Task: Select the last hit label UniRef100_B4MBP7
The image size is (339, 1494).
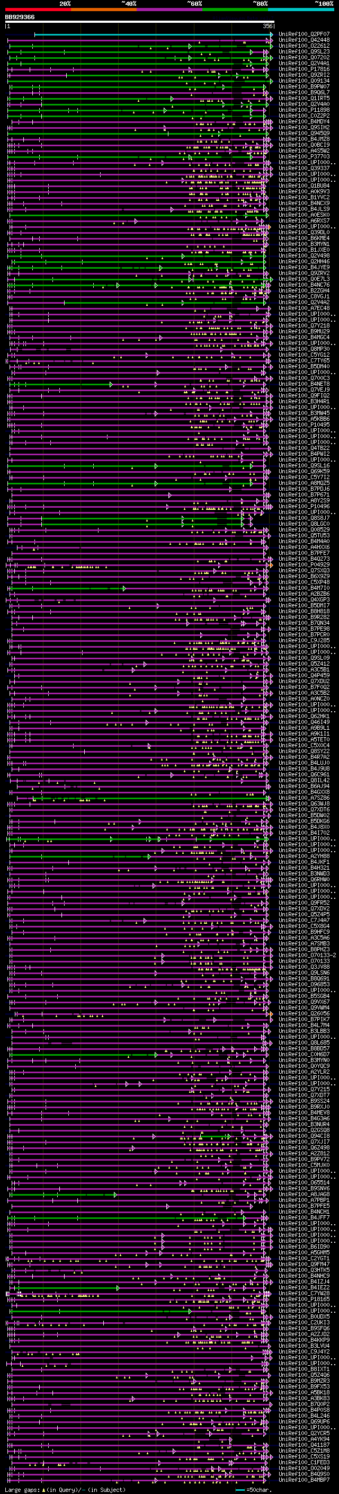Action: (304, 1480)
